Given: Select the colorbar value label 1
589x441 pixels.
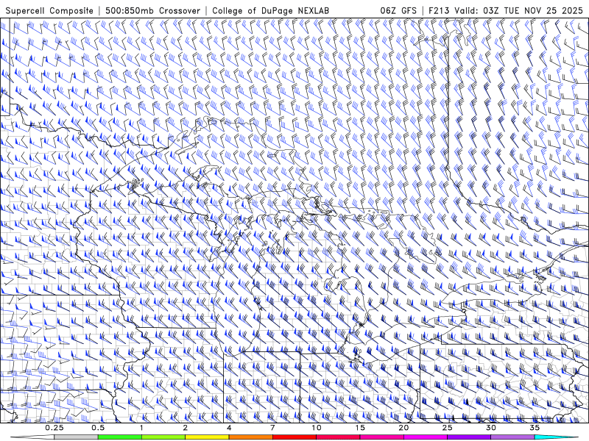Looking at the screenshot, I should click(x=141, y=428).
